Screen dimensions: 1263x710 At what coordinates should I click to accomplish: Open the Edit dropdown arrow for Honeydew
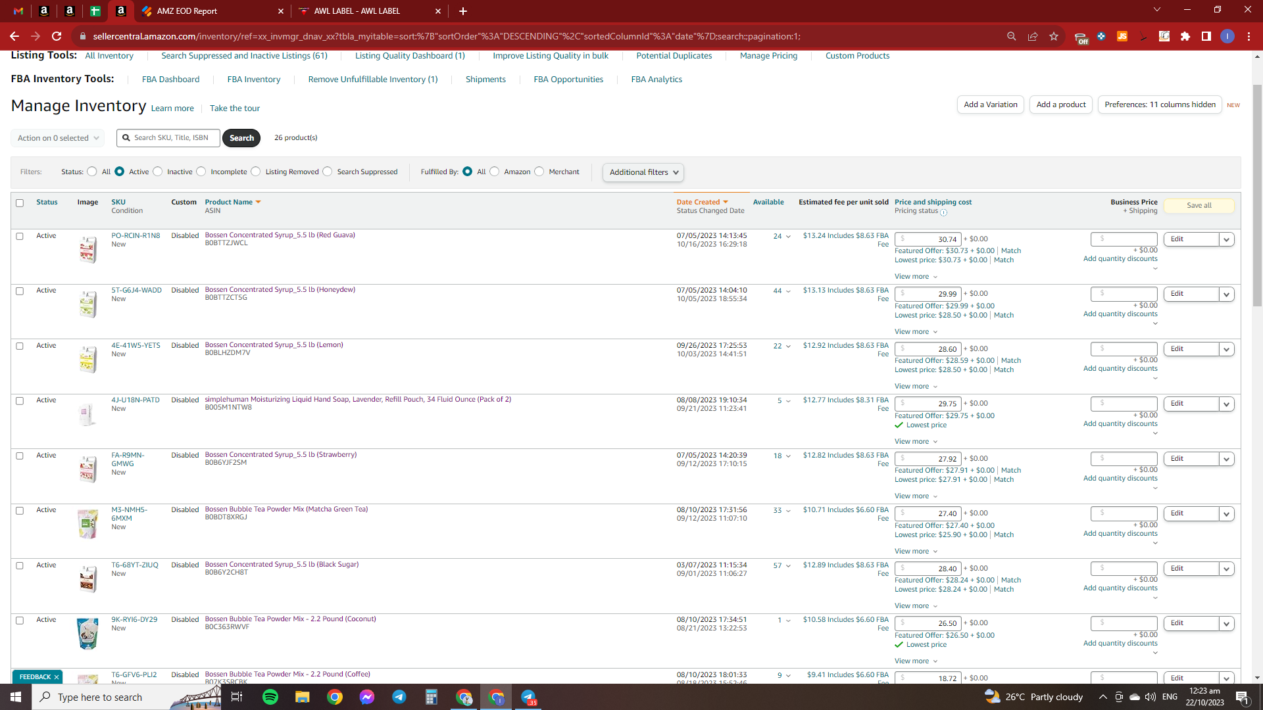[x=1226, y=295]
